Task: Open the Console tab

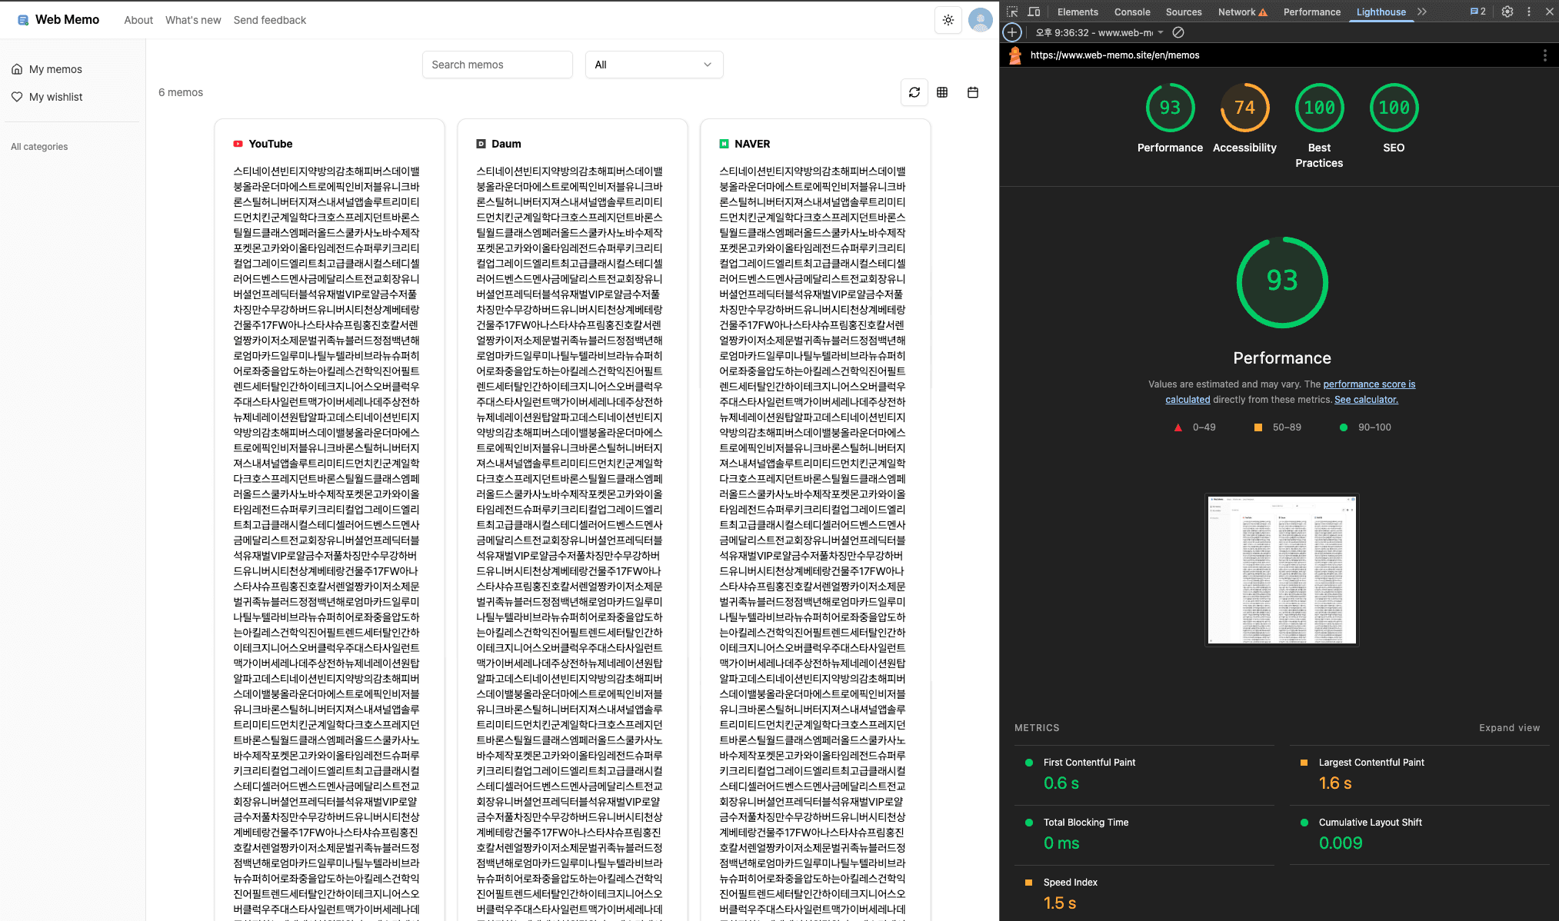Action: 1132,12
